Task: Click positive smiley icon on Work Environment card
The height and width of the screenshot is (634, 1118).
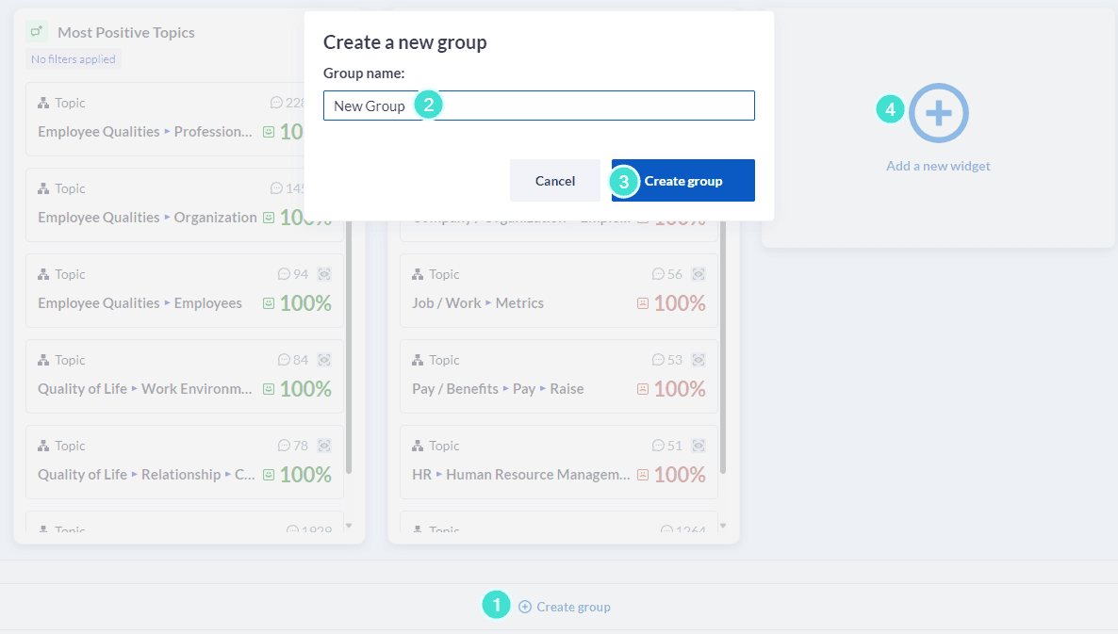Action: click(269, 389)
